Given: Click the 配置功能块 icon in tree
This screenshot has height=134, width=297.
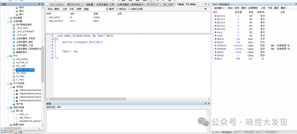Looking at the screenshot, I should (11, 125).
